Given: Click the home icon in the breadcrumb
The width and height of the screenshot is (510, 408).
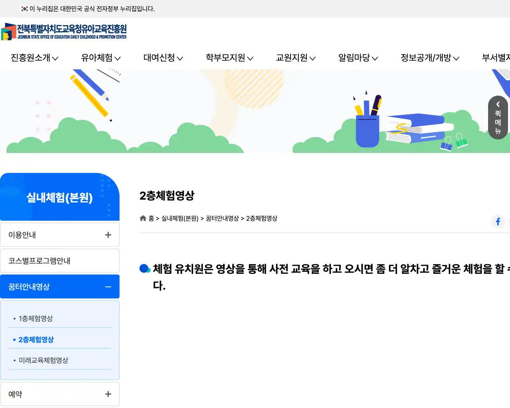Looking at the screenshot, I should pyautogui.click(x=143, y=218).
